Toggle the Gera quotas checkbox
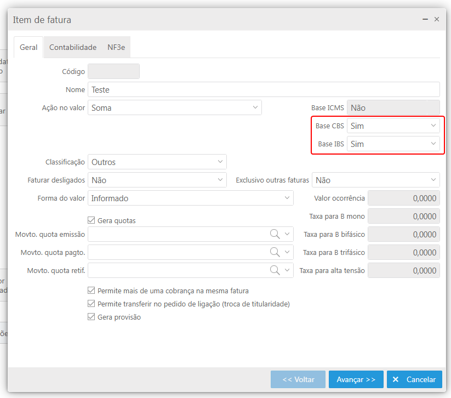Viewport: 451px width, 398px height. (92, 220)
